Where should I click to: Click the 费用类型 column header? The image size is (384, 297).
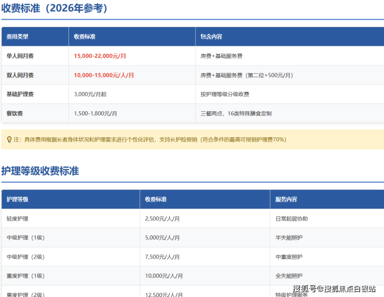click(17, 36)
